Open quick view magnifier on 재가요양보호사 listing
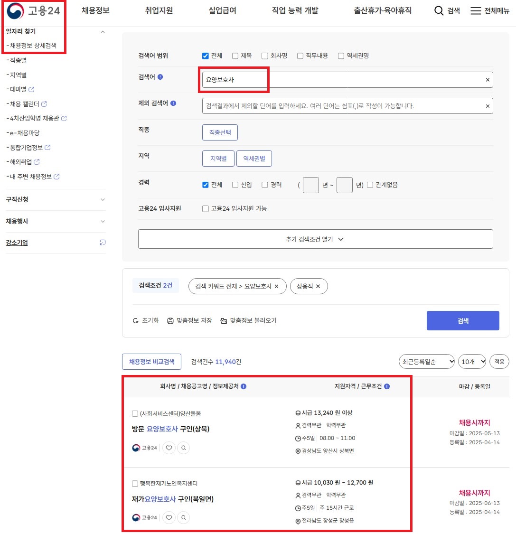The image size is (516, 534). (x=183, y=517)
